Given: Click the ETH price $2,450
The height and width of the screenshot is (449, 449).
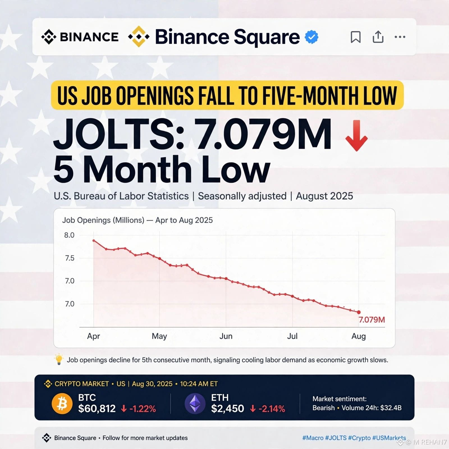Looking at the screenshot, I should (x=228, y=409).
